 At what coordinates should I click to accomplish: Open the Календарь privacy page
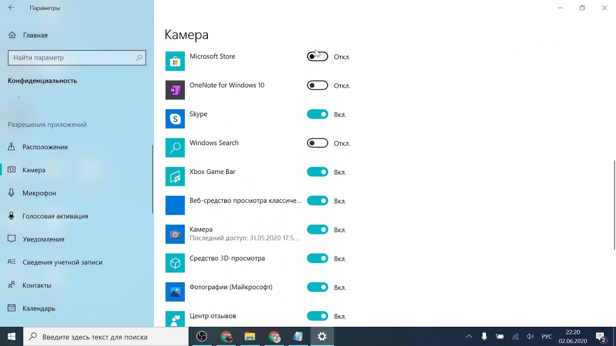(x=76, y=309)
